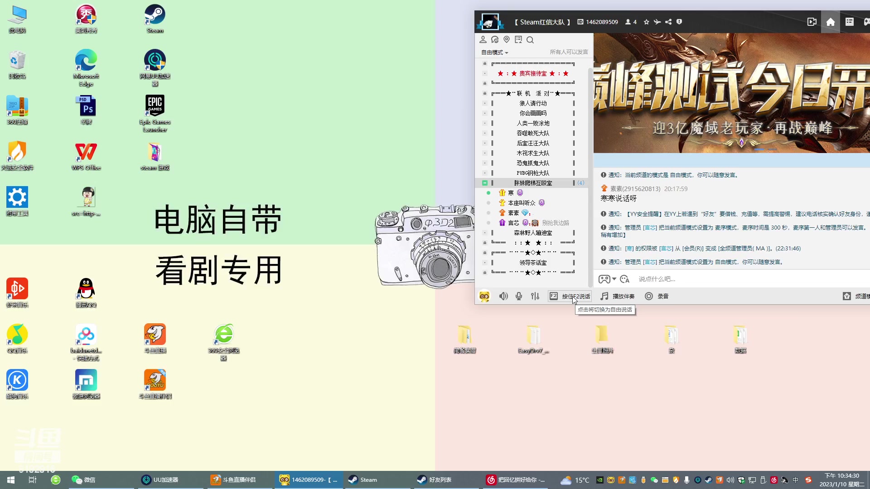
Task: Open the Epic Games Launcher desktop shortcut
Action: pos(155,113)
